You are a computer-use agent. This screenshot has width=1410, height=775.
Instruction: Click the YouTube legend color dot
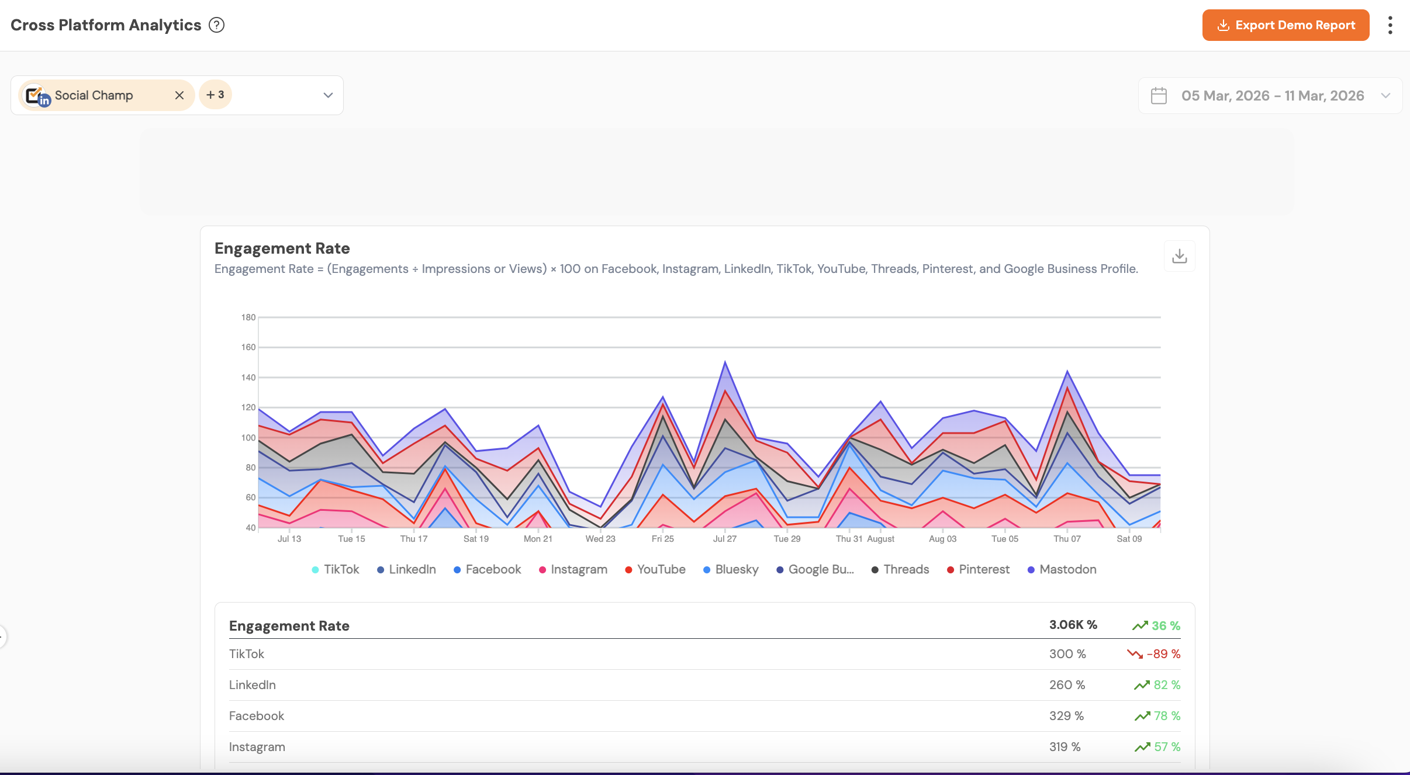628,570
